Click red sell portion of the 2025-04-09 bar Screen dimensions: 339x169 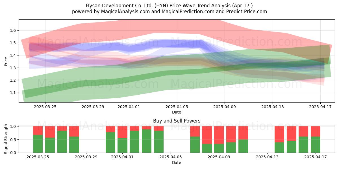coord(219,135)
